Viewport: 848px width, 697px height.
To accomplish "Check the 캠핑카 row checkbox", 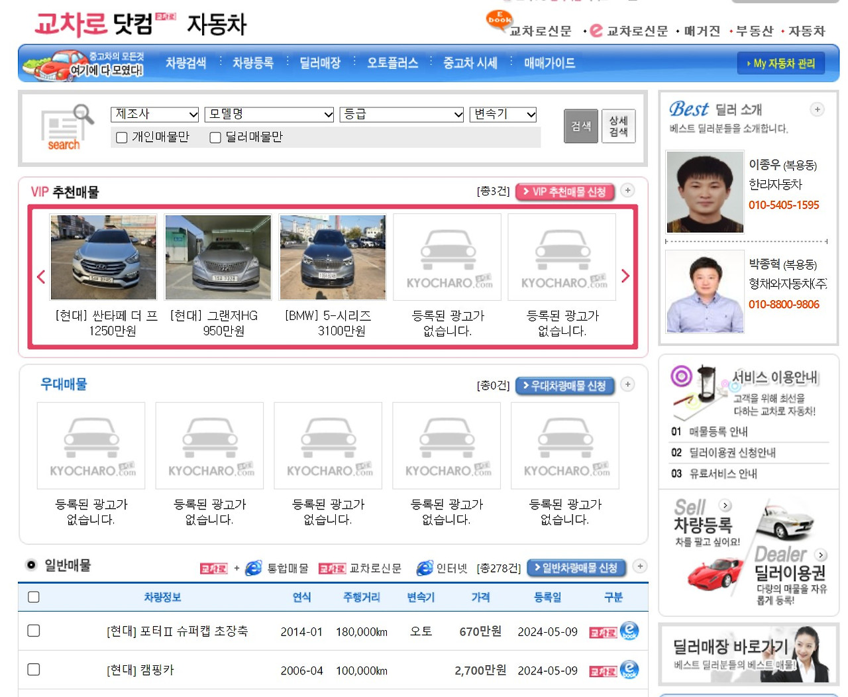I will click(34, 669).
